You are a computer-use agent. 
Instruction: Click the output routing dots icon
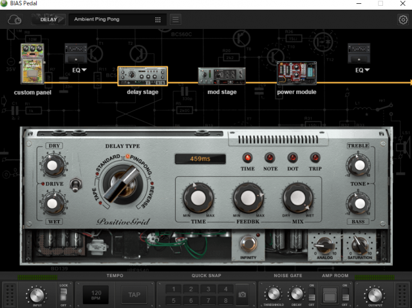pos(402,295)
